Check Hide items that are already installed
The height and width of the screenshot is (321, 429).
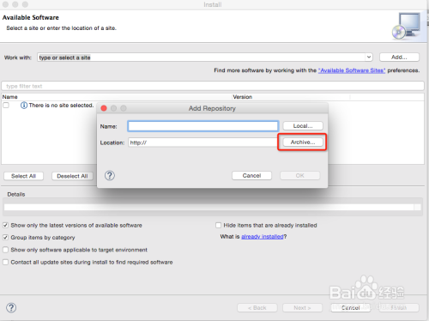point(218,225)
